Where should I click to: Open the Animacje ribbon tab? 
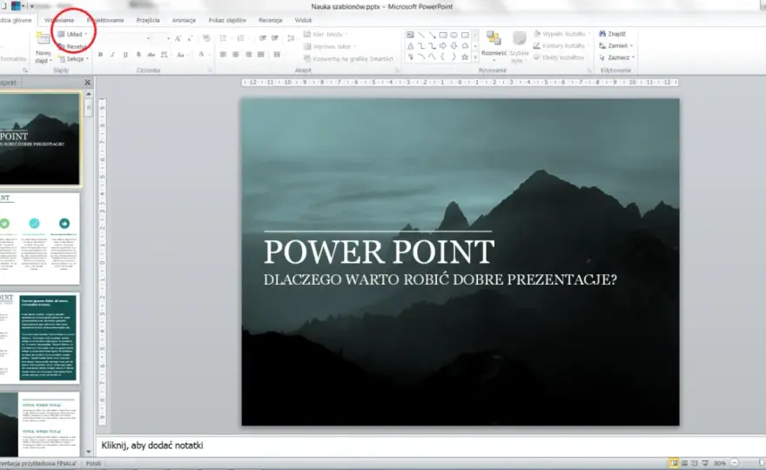click(185, 20)
